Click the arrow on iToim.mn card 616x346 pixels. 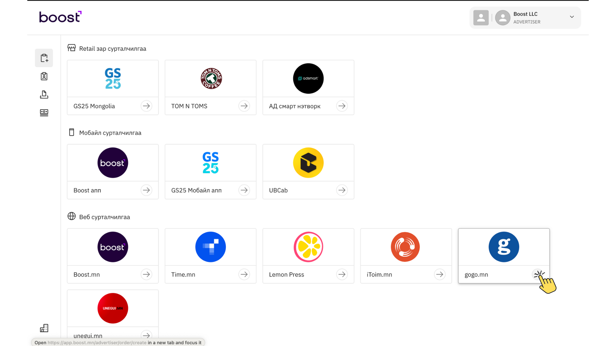coord(440,275)
